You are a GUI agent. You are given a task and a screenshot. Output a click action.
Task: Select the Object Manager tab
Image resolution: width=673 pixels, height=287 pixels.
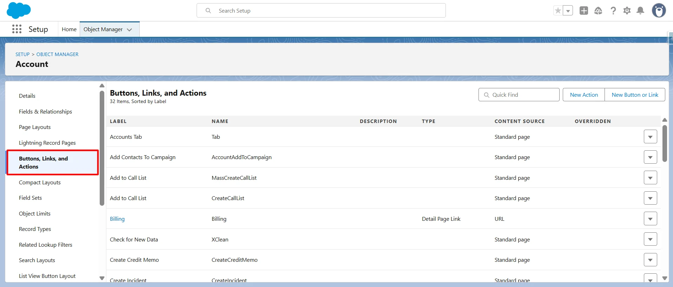tap(103, 29)
